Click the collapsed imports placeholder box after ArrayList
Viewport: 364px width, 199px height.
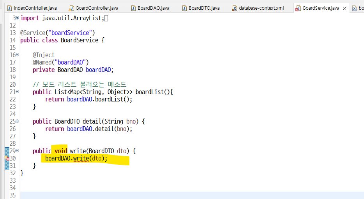(106, 18)
